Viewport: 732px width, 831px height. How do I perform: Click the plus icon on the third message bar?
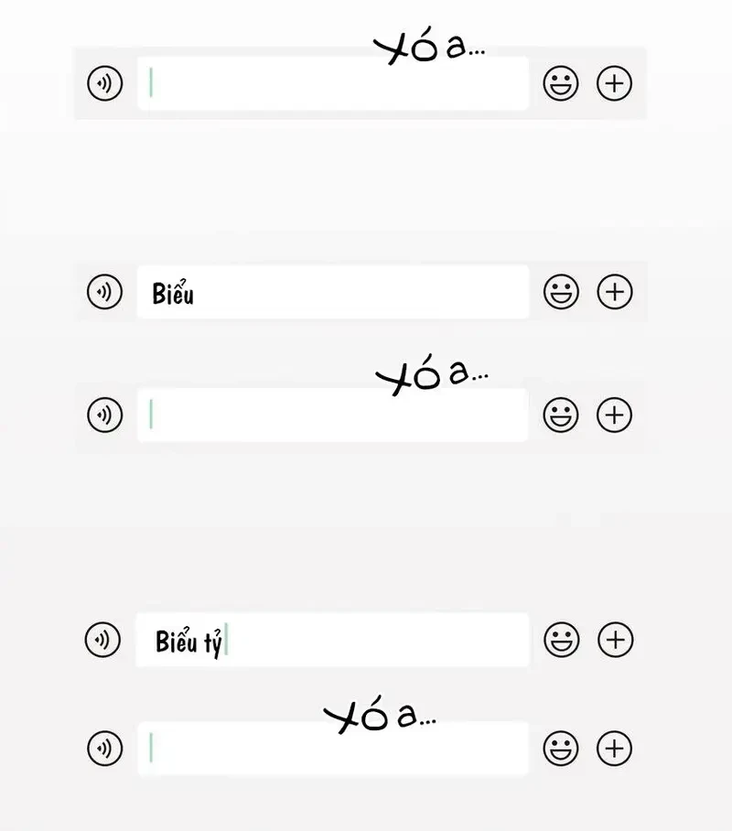[614, 415]
